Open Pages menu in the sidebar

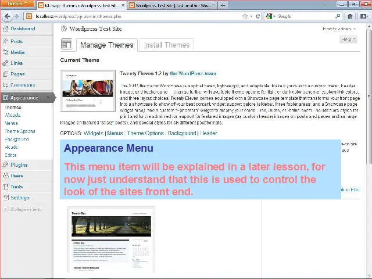tap(17, 74)
